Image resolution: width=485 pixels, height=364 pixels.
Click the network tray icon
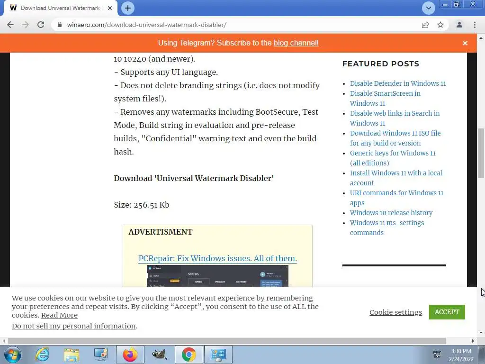pos(437,355)
